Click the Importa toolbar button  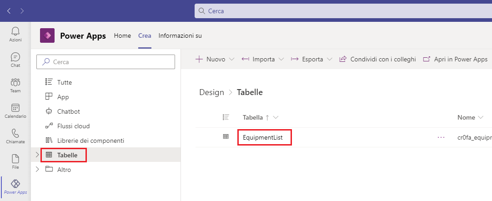click(x=258, y=59)
